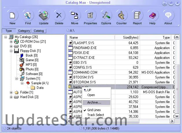Click the 1,191,006 bytes status text
182x133 pixels.
(101, 128)
